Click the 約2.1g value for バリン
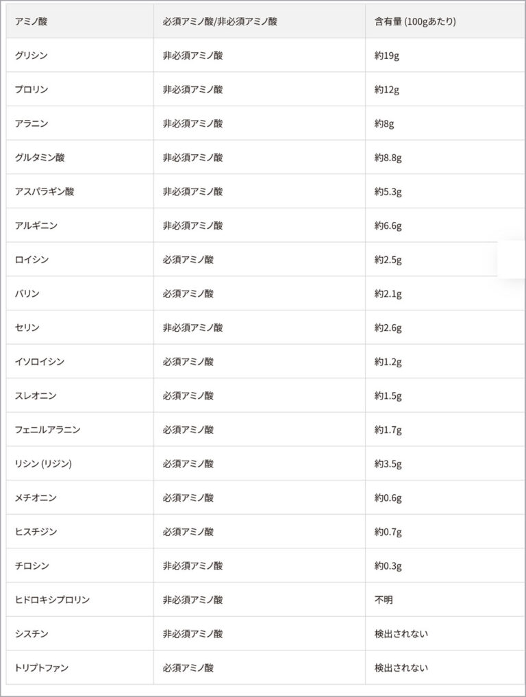This screenshot has height=697, width=526. (388, 294)
